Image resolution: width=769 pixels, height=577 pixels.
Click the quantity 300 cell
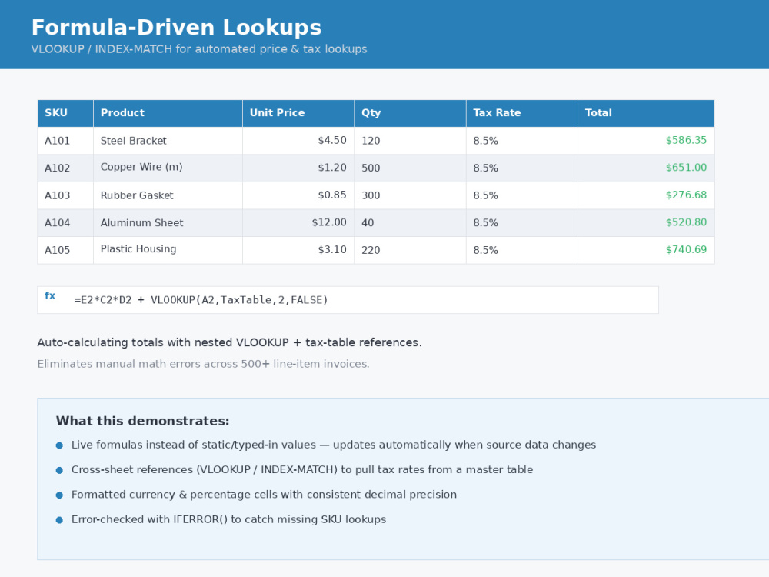[x=411, y=195]
